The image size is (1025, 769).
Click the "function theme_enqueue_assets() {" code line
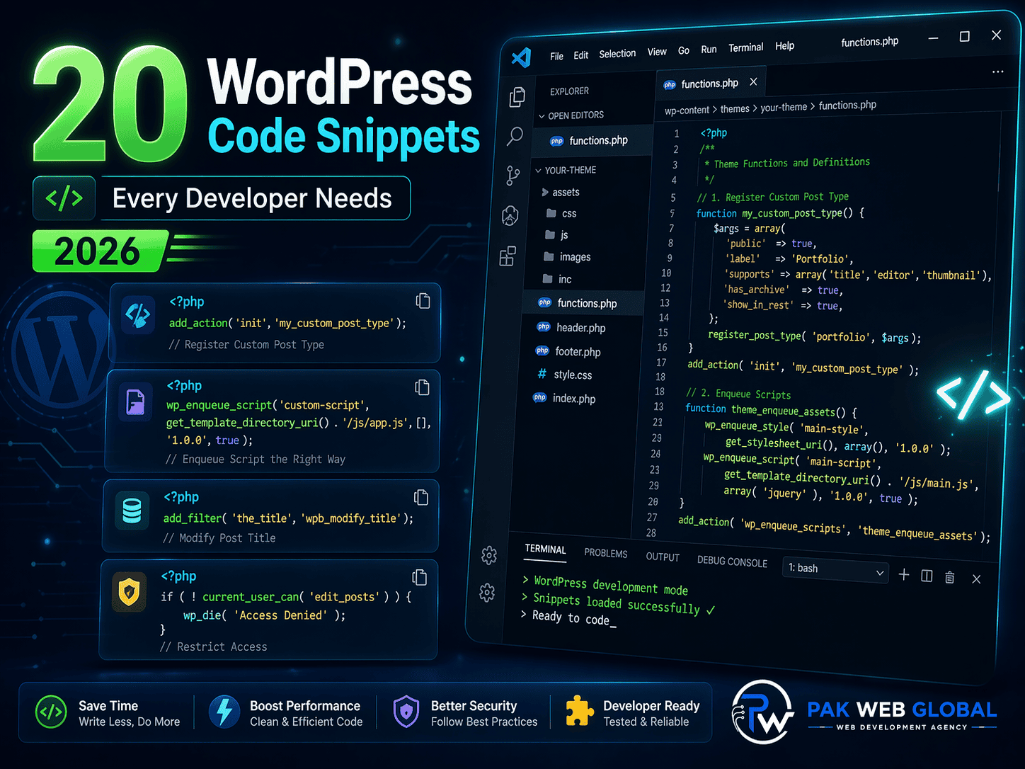pyautogui.click(x=771, y=410)
